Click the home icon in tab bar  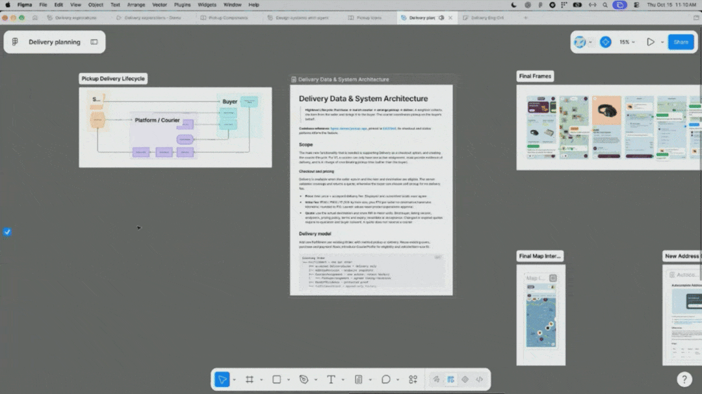pyautogui.click(x=35, y=18)
